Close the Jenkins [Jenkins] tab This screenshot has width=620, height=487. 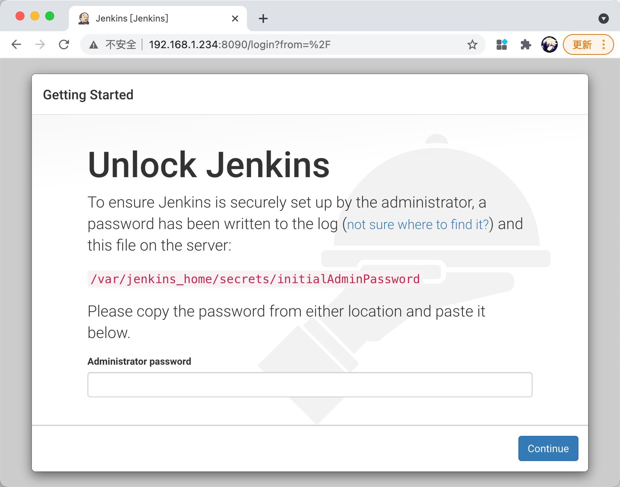tap(235, 19)
